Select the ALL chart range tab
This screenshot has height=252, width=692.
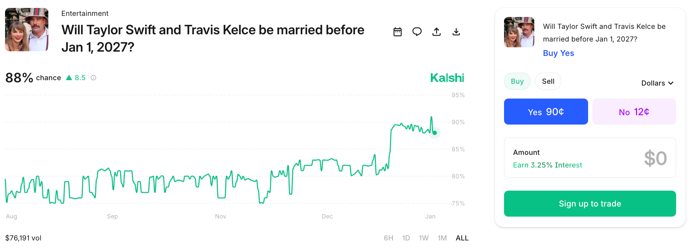(462, 238)
